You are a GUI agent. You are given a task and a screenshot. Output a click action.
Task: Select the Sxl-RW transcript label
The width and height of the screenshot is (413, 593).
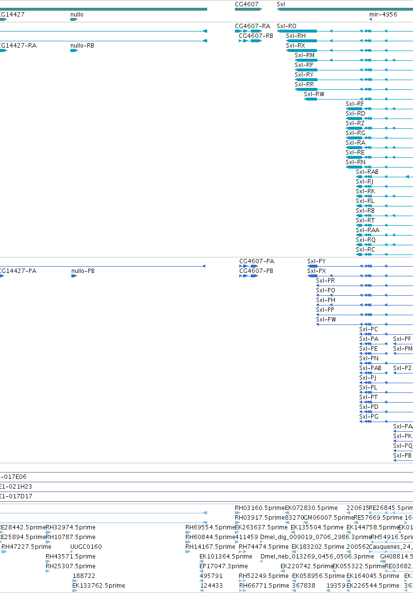(314, 94)
